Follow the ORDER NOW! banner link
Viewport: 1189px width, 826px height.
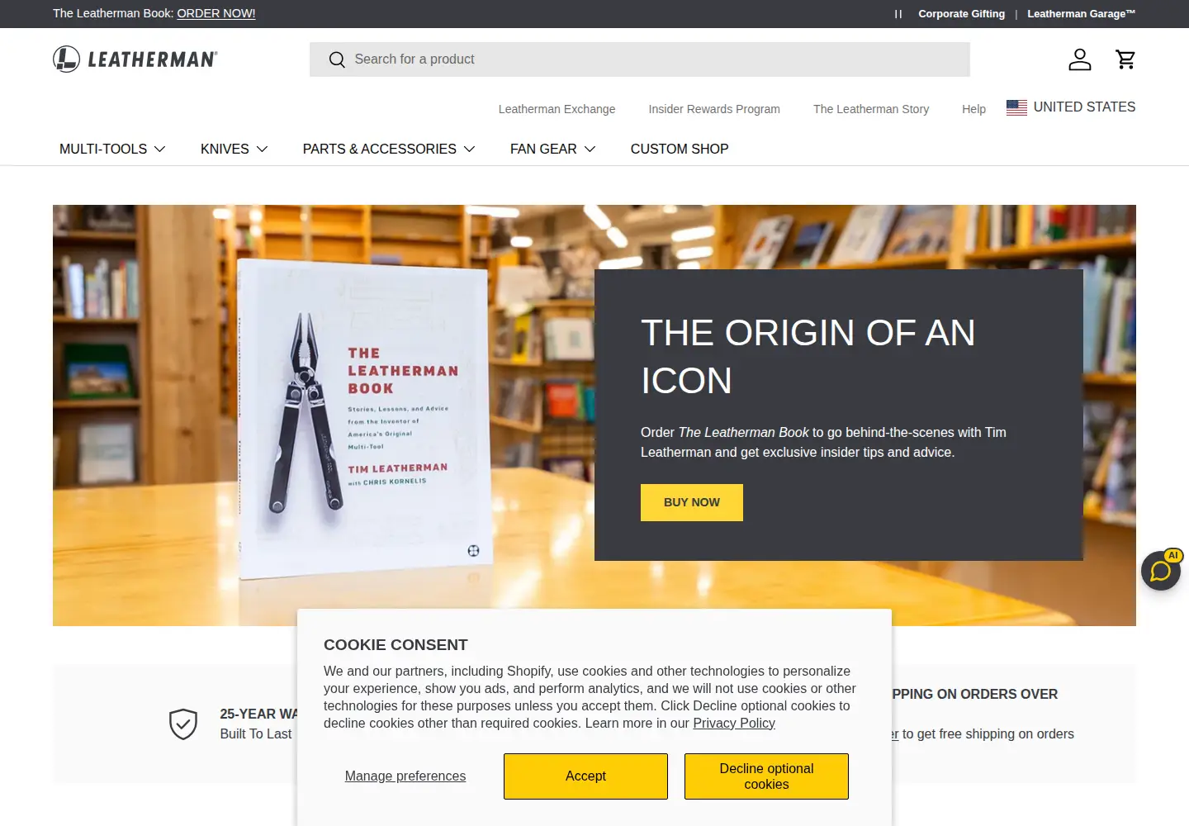(x=216, y=13)
